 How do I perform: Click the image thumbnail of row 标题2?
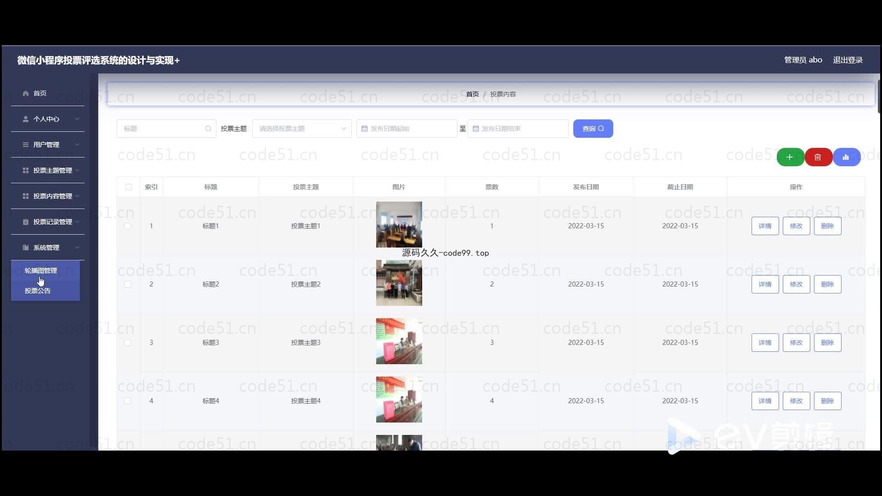tap(399, 283)
